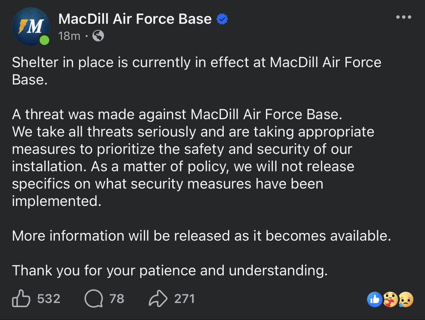View the 271 shares count

click(x=184, y=298)
